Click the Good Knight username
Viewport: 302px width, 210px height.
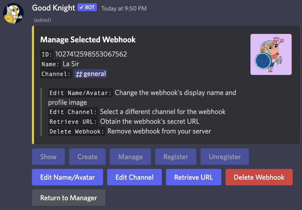[x=53, y=8]
